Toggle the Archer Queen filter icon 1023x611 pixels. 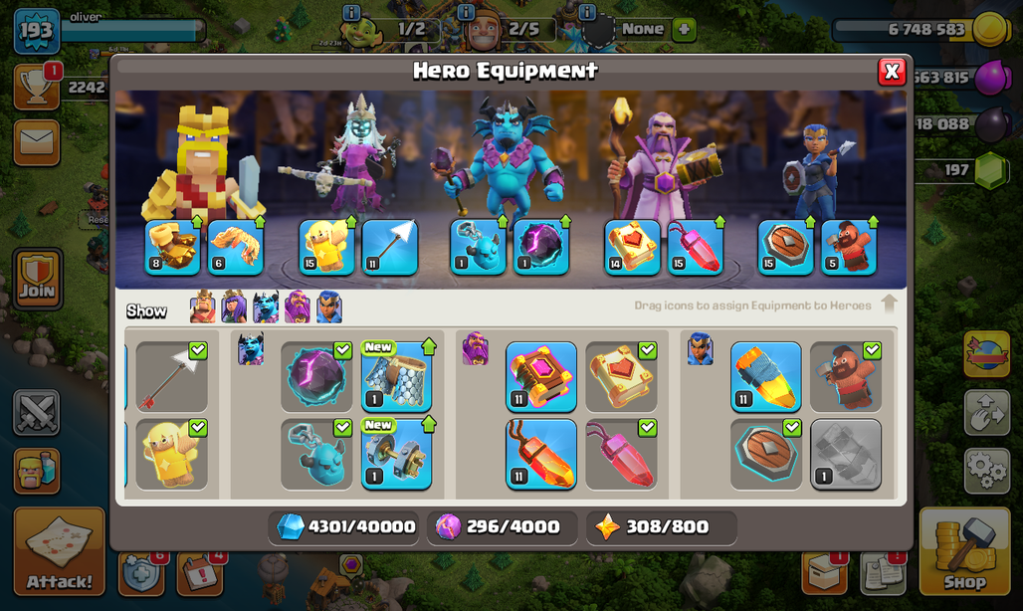point(234,306)
